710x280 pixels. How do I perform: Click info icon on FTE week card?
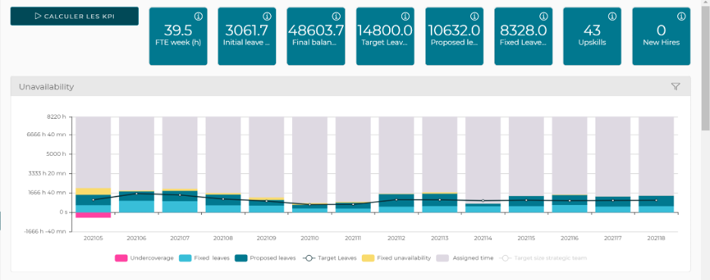click(198, 16)
